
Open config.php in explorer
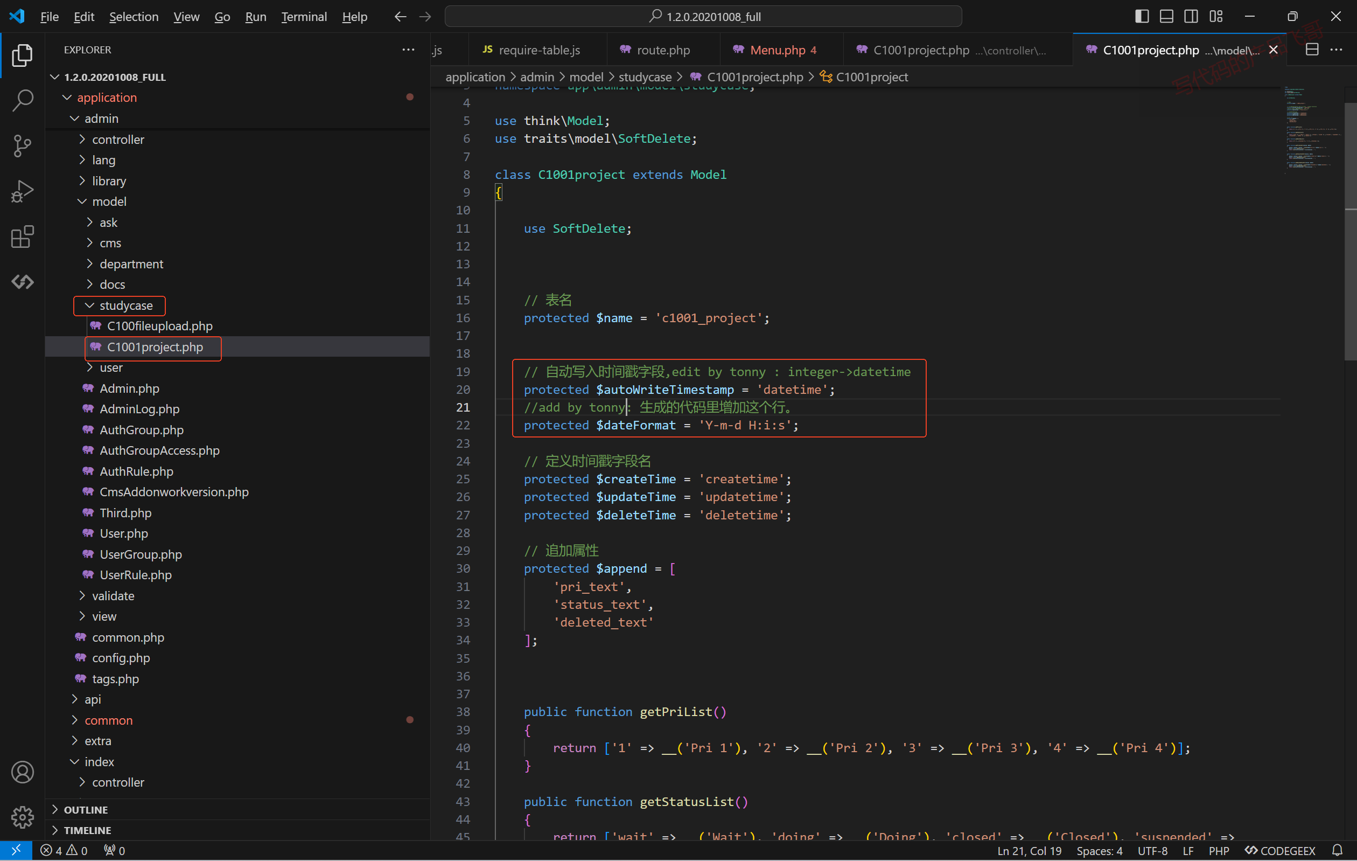[121, 657]
